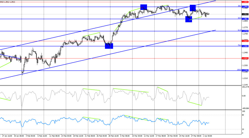Viewport: 249px width, 138px height.
Task: Click the 4 Feb 00:00 date label
Action: coord(30,136)
